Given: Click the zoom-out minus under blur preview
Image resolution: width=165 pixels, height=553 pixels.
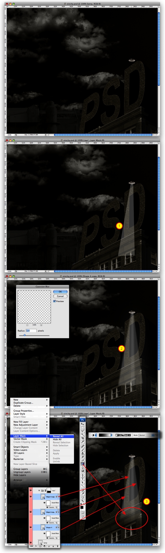Looking at the screenshot, I should (27, 325).
